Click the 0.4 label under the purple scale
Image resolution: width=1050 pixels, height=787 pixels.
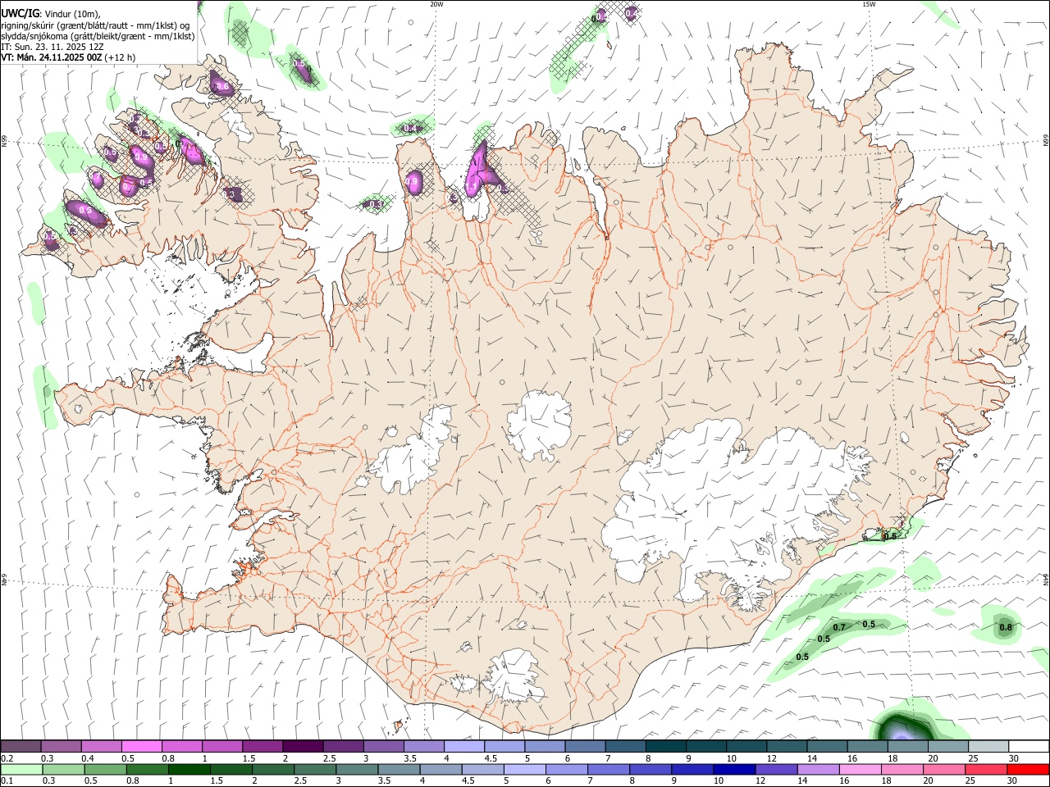click(88, 758)
